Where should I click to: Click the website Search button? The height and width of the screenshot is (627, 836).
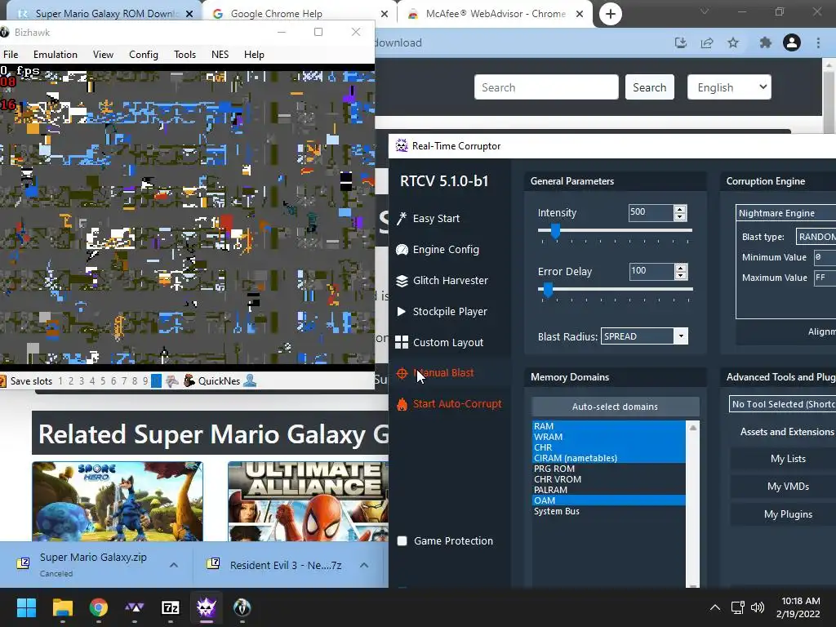click(649, 87)
